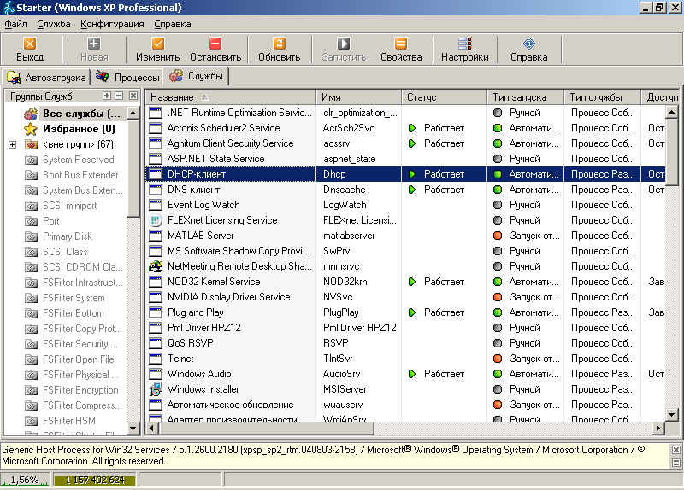
Task: Select the Primary Disk group
Action: (68, 236)
